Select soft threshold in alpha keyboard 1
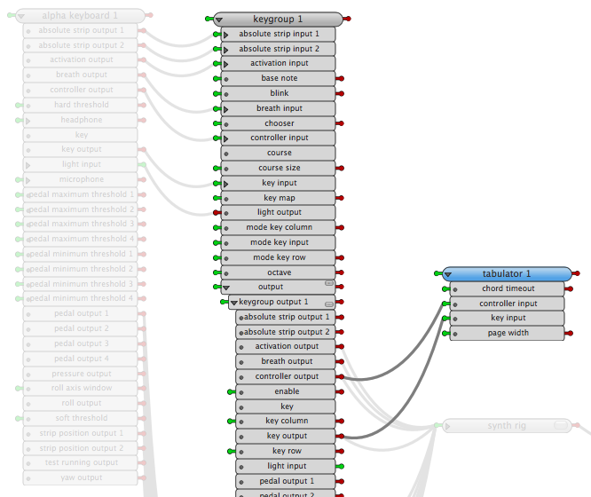Image resolution: width=591 pixels, height=497 pixels. [x=80, y=418]
